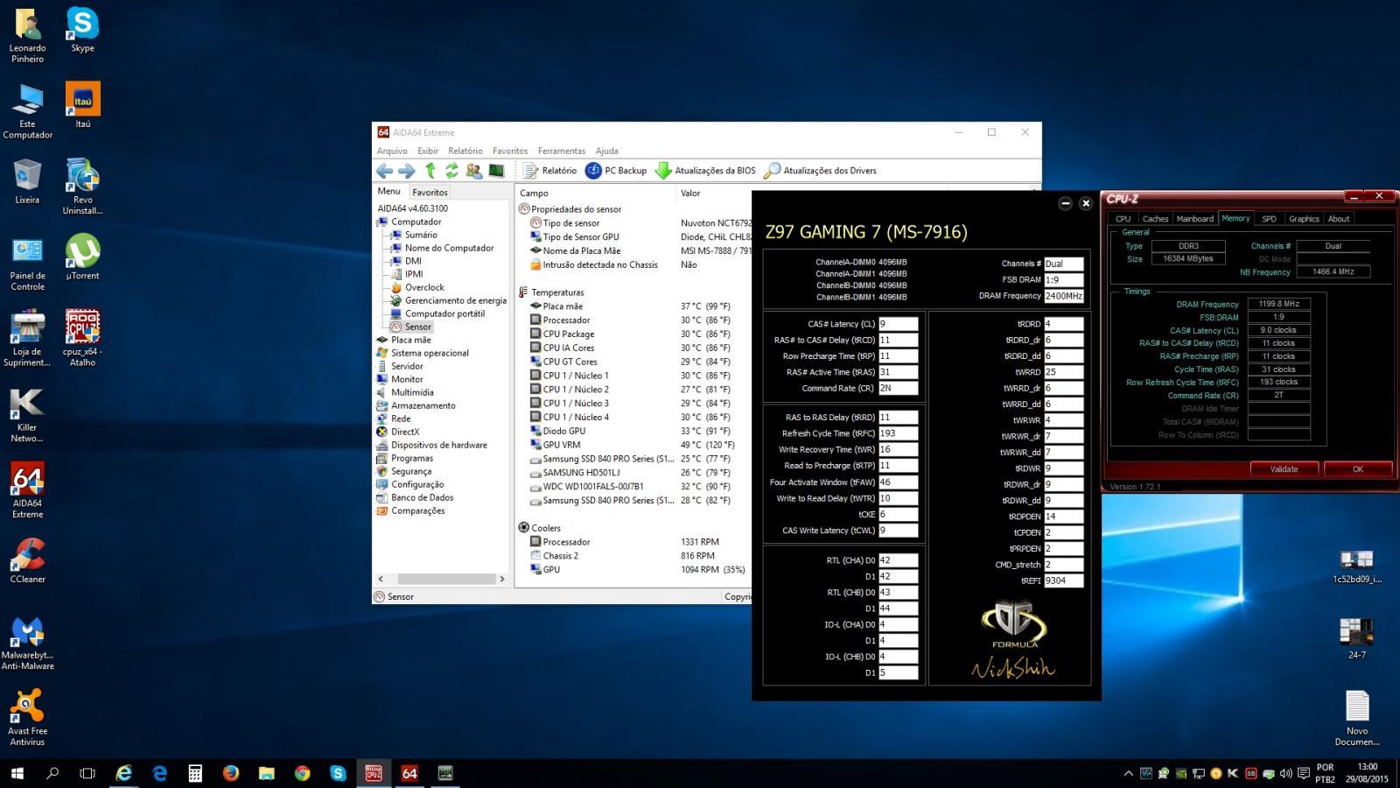Check Atualizações da BIOS
Image resolution: width=1400 pixels, height=788 pixels.
705,171
